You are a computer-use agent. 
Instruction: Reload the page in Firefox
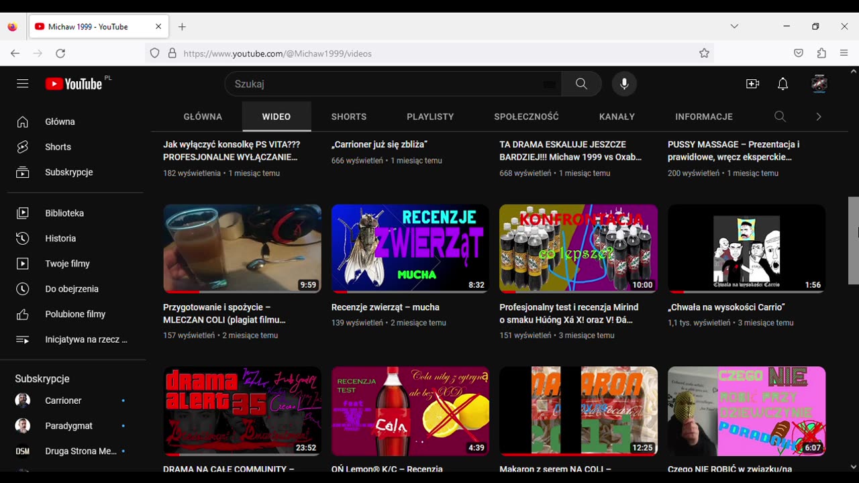point(60,53)
